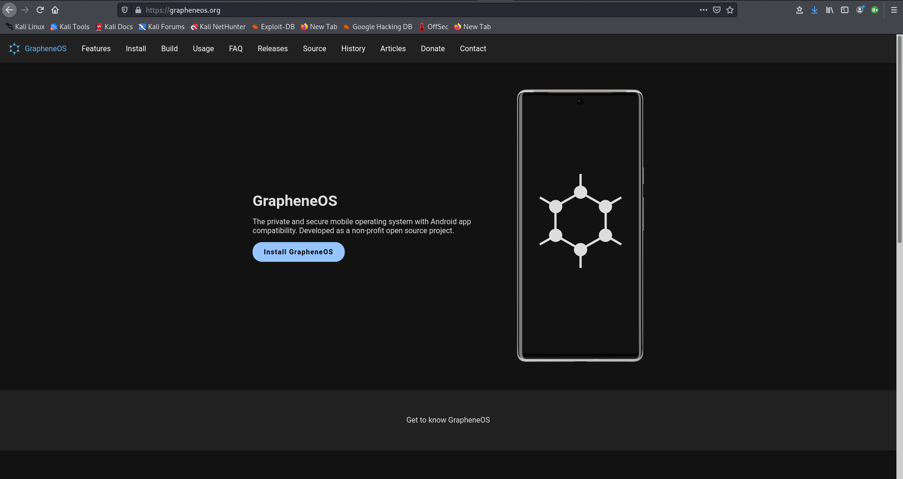The image size is (903, 479).
Task: Click the phone mockup image
Action: pyautogui.click(x=580, y=226)
